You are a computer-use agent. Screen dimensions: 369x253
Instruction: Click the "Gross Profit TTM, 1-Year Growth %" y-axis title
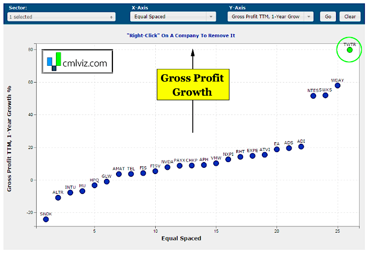click(x=9, y=139)
